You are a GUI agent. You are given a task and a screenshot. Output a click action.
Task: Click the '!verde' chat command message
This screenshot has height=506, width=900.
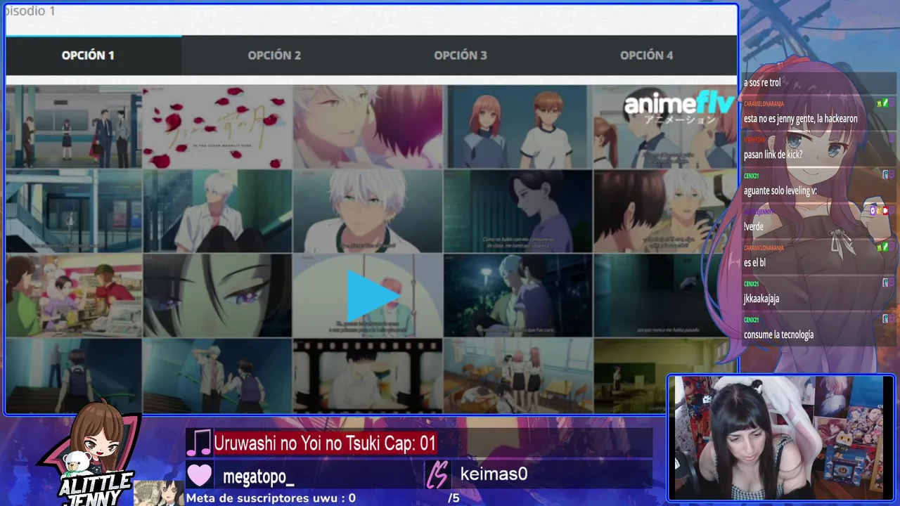tap(753, 226)
